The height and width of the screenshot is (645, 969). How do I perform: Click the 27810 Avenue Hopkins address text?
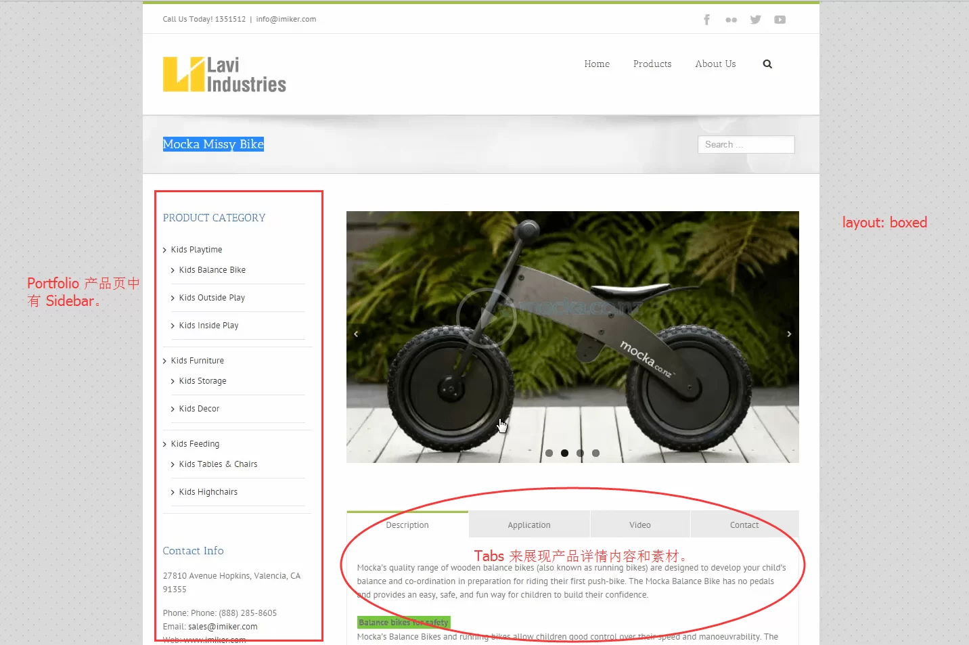pyautogui.click(x=231, y=583)
